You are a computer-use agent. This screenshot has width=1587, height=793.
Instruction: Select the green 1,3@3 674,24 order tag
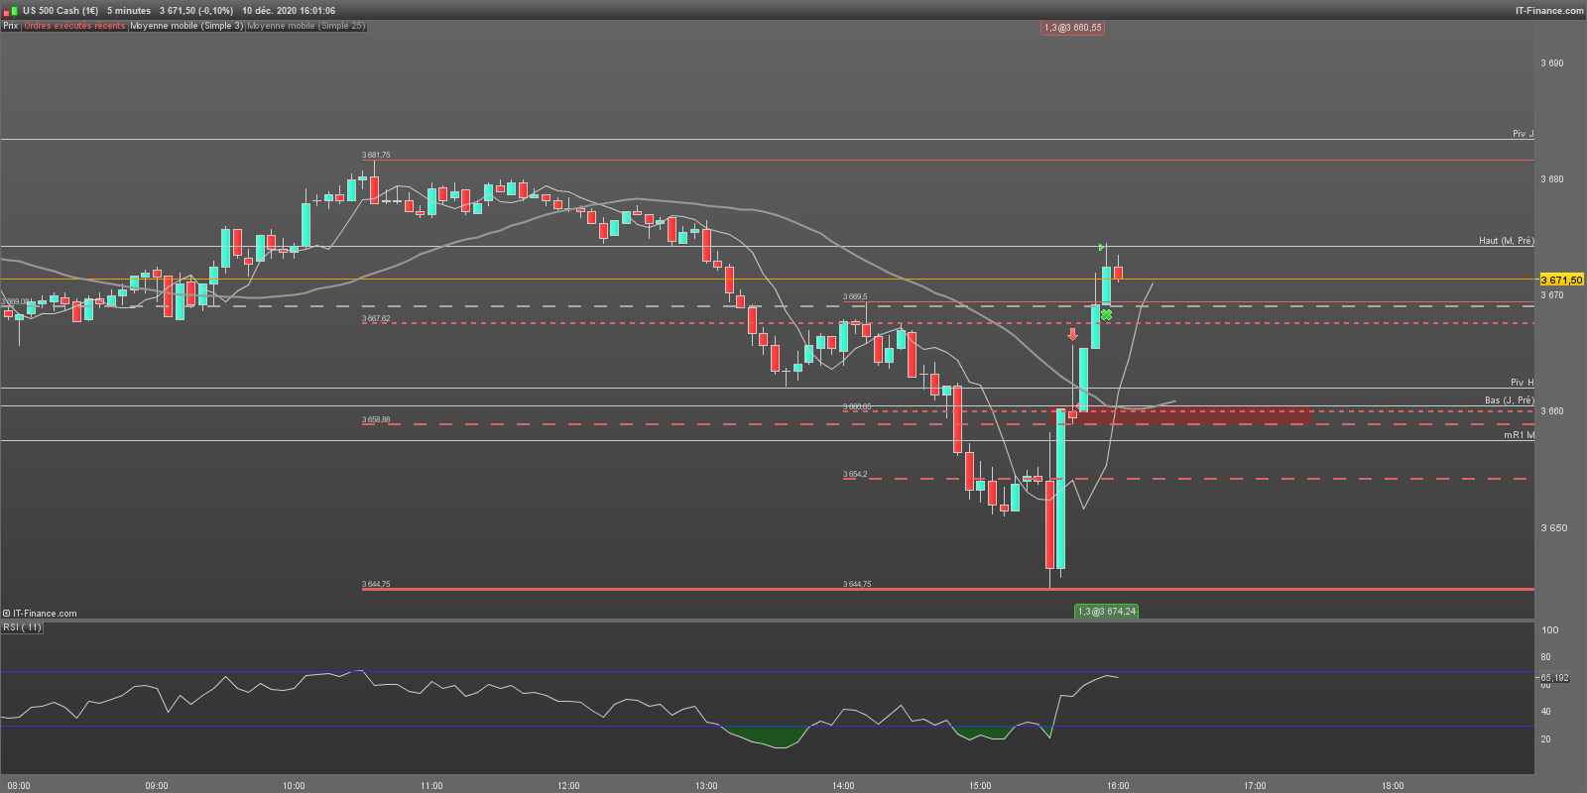tap(1107, 612)
